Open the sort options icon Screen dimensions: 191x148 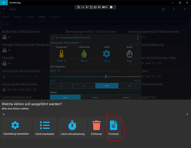tap(185, 9)
